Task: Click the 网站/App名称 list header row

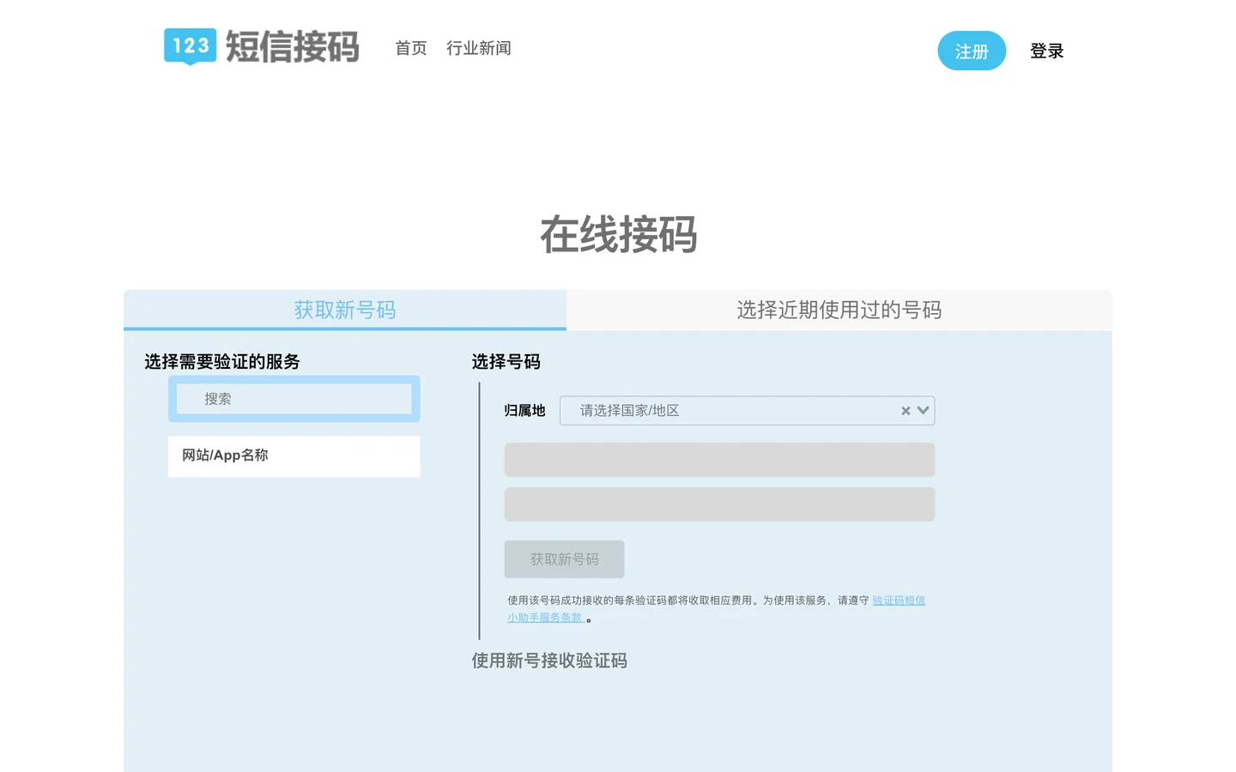Action: pos(294,455)
